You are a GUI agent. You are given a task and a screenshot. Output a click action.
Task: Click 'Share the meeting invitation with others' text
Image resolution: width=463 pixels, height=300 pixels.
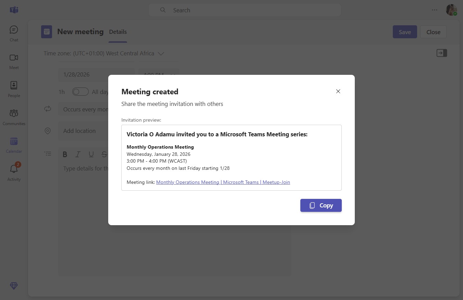click(172, 104)
